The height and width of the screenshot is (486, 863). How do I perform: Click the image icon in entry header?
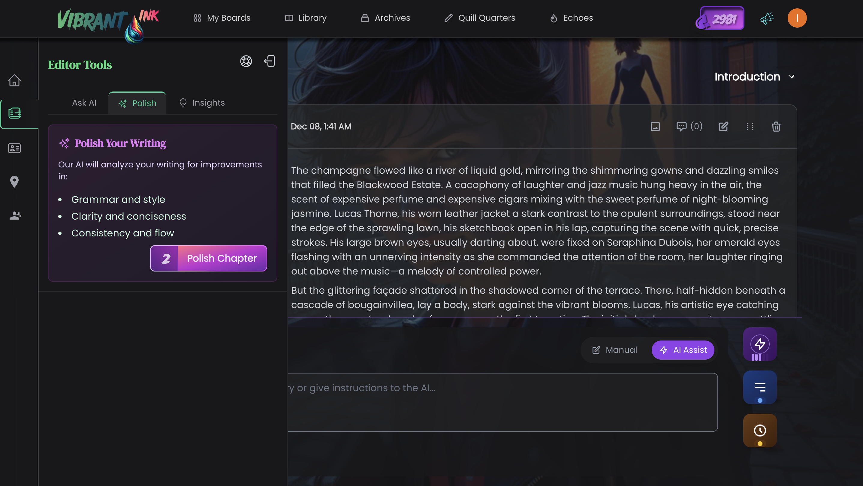(x=655, y=127)
